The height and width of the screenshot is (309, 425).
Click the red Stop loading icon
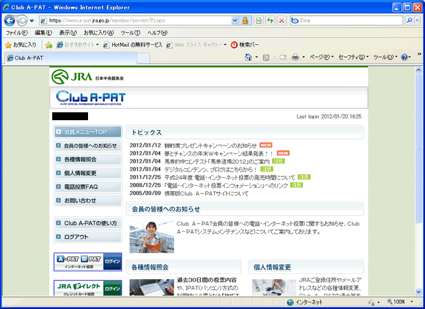point(282,21)
